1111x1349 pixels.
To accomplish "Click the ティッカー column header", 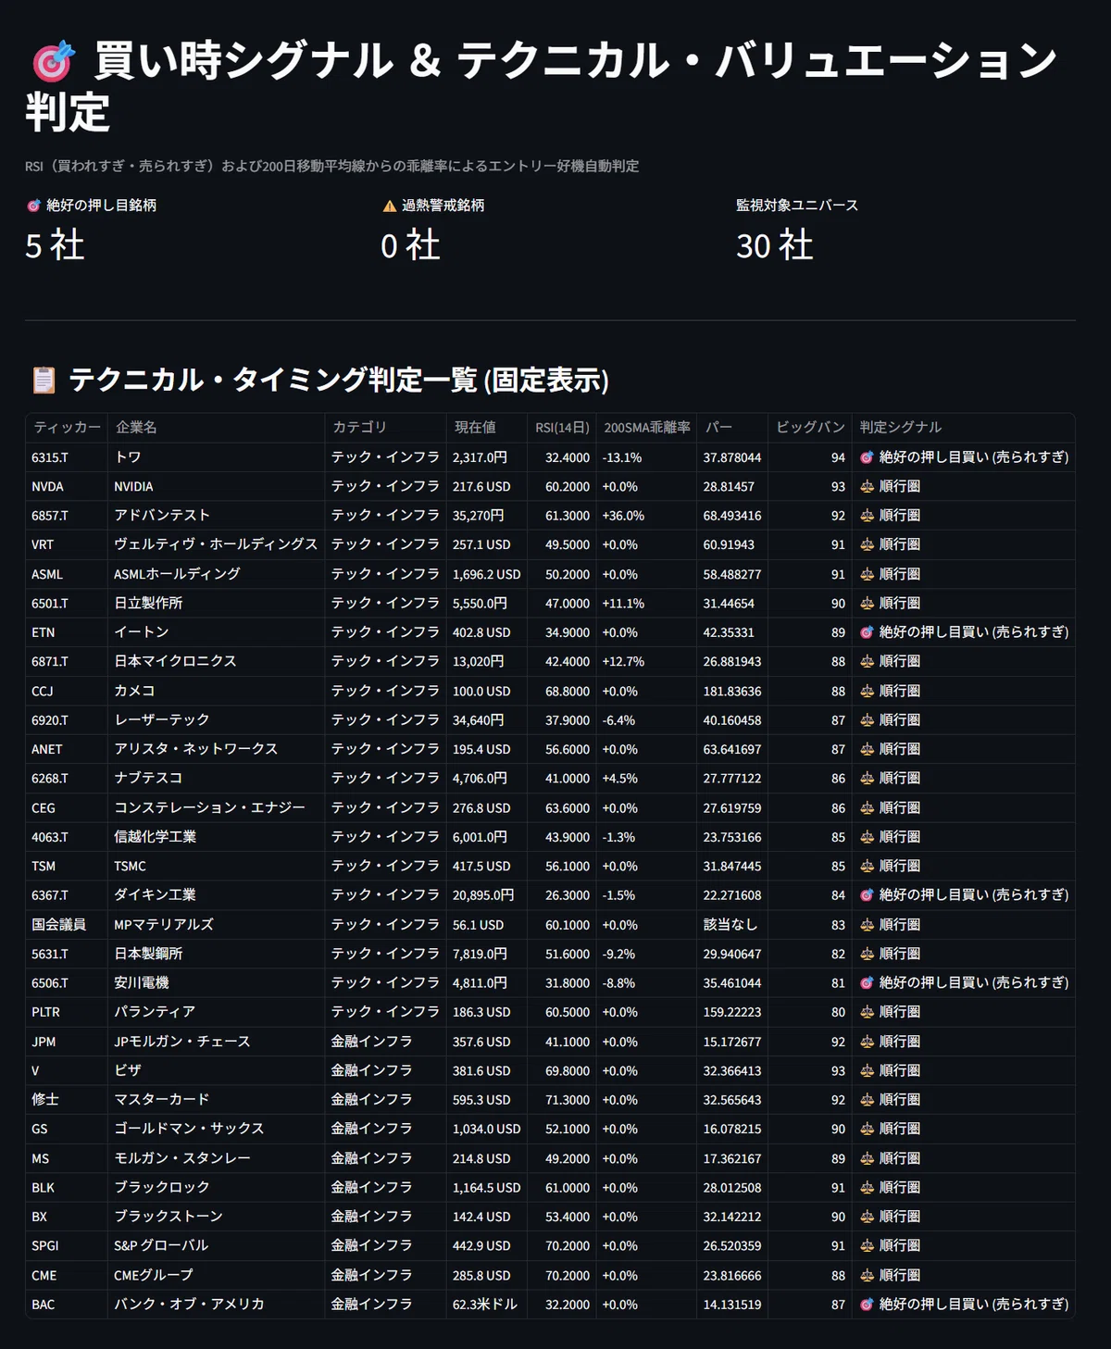I will pos(67,428).
